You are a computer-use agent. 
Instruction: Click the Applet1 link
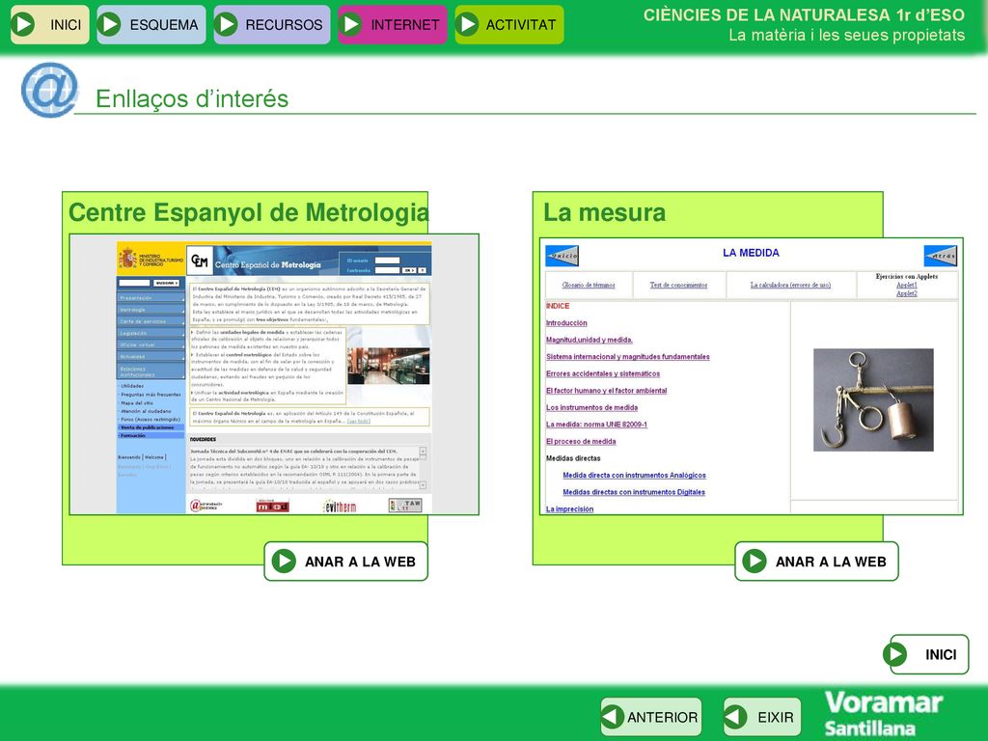pyautogui.click(x=907, y=286)
